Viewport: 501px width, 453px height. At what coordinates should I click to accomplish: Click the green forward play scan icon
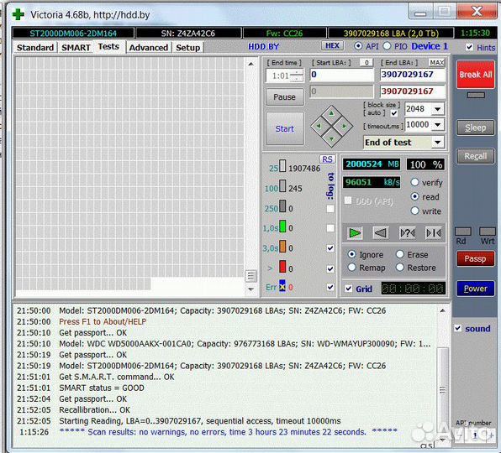tap(355, 233)
